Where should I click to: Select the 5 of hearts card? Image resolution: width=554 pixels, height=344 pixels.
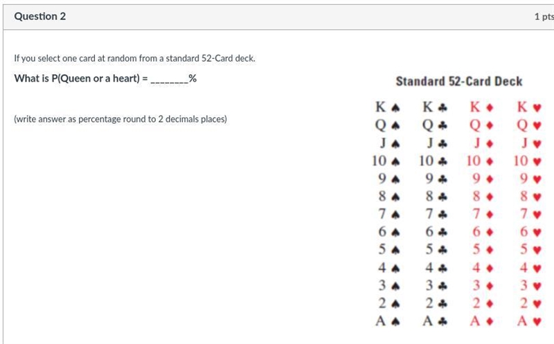tap(530, 249)
